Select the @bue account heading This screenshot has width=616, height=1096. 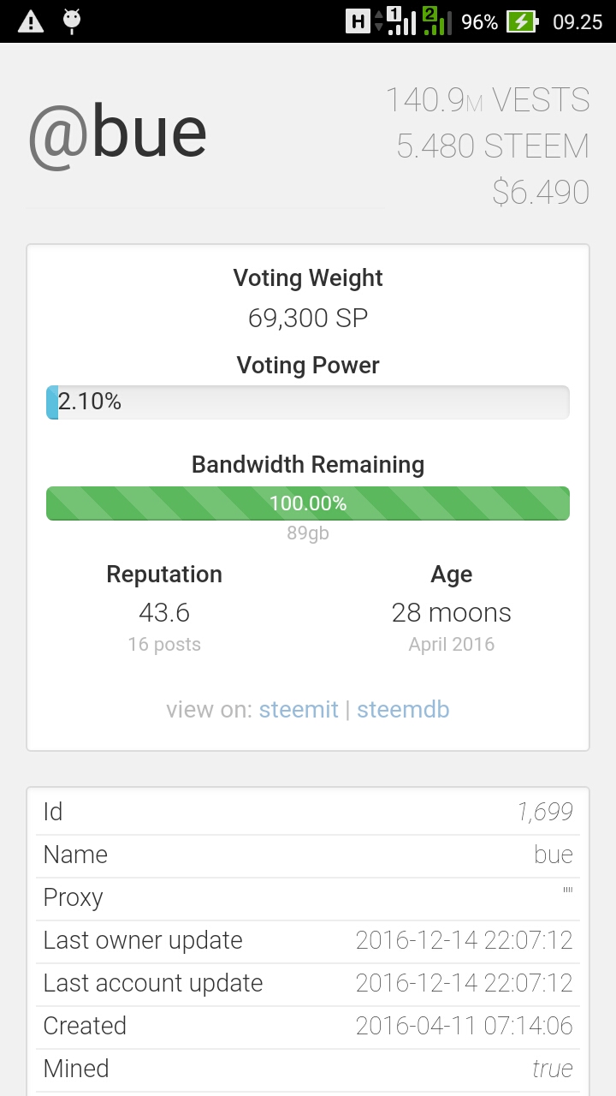tap(118, 134)
